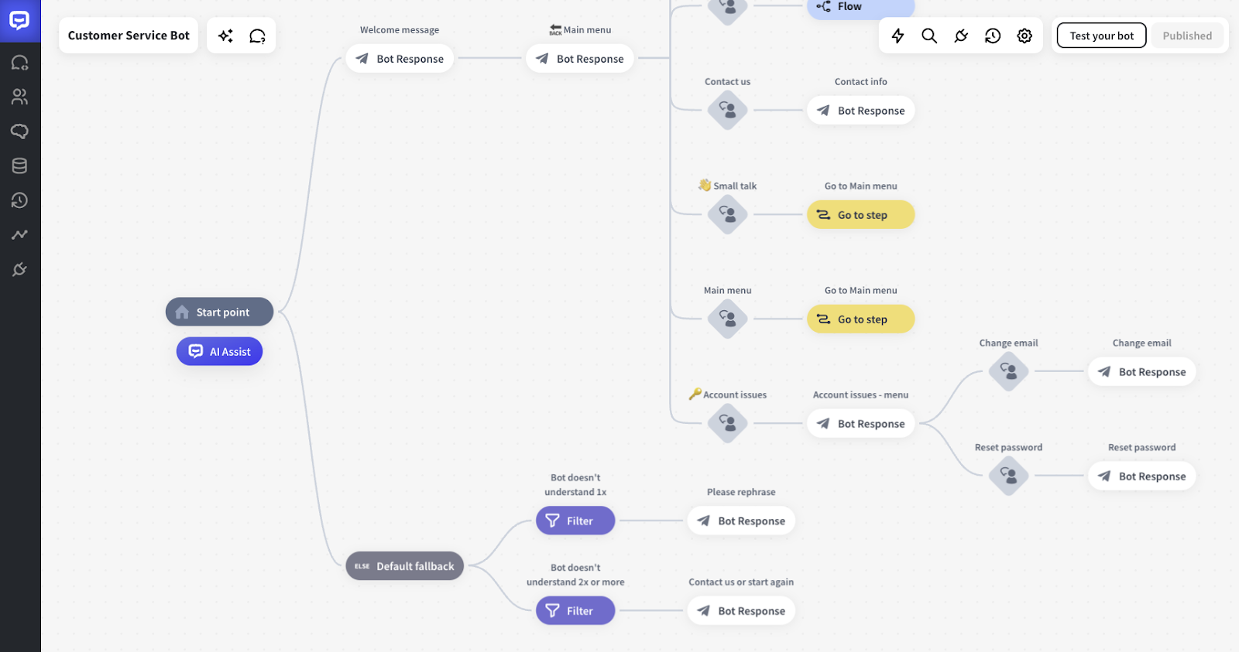Click the chat bubble icon beside sparkle
This screenshot has width=1239, height=652.
[257, 36]
